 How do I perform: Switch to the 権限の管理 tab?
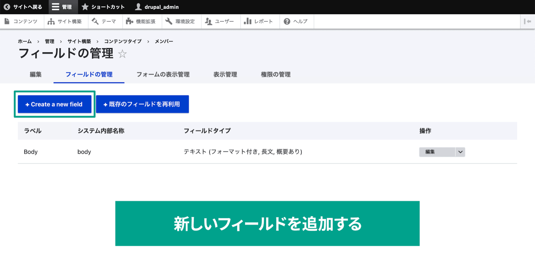coord(276,74)
